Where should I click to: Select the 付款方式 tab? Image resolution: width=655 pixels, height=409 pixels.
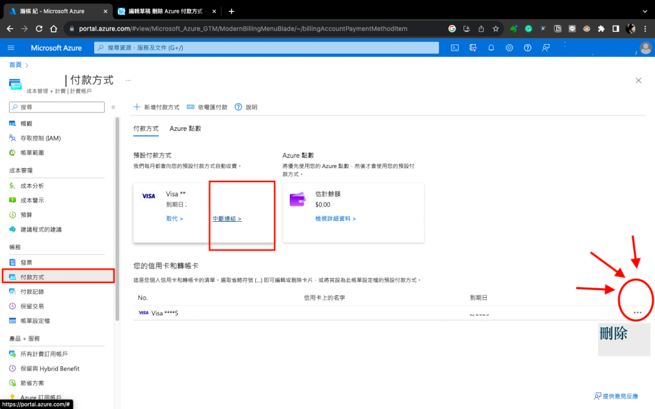pyautogui.click(x=146, y=128)
